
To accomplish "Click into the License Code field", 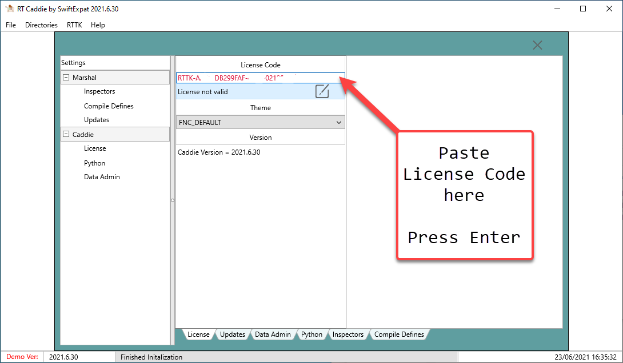I will pyautogui.click(x=261, y=78).
